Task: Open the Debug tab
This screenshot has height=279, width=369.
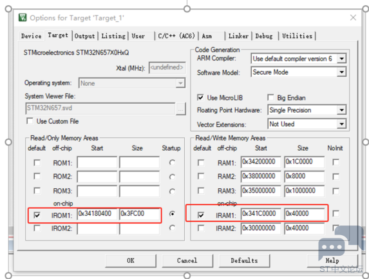Action: pos(264,36)
